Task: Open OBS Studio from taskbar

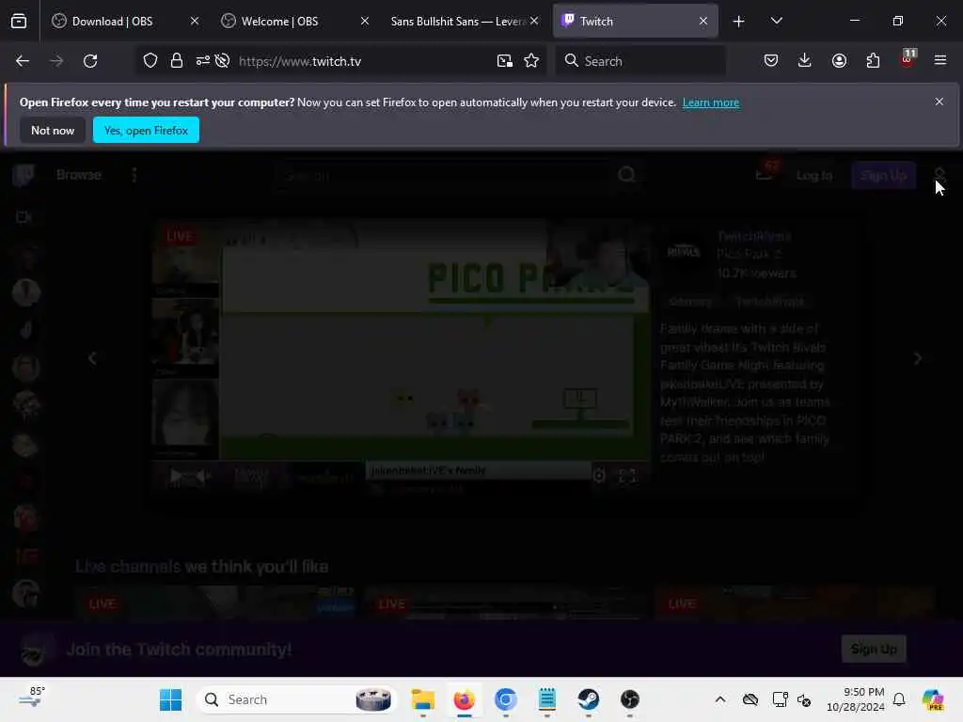Action: [629, 699]
